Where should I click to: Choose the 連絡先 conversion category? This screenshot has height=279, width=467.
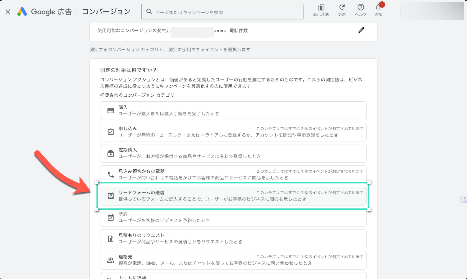pos(233,260)
